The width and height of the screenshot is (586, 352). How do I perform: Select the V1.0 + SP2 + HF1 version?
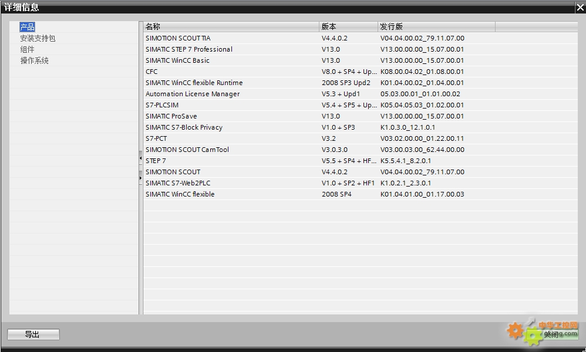(348, 183)
